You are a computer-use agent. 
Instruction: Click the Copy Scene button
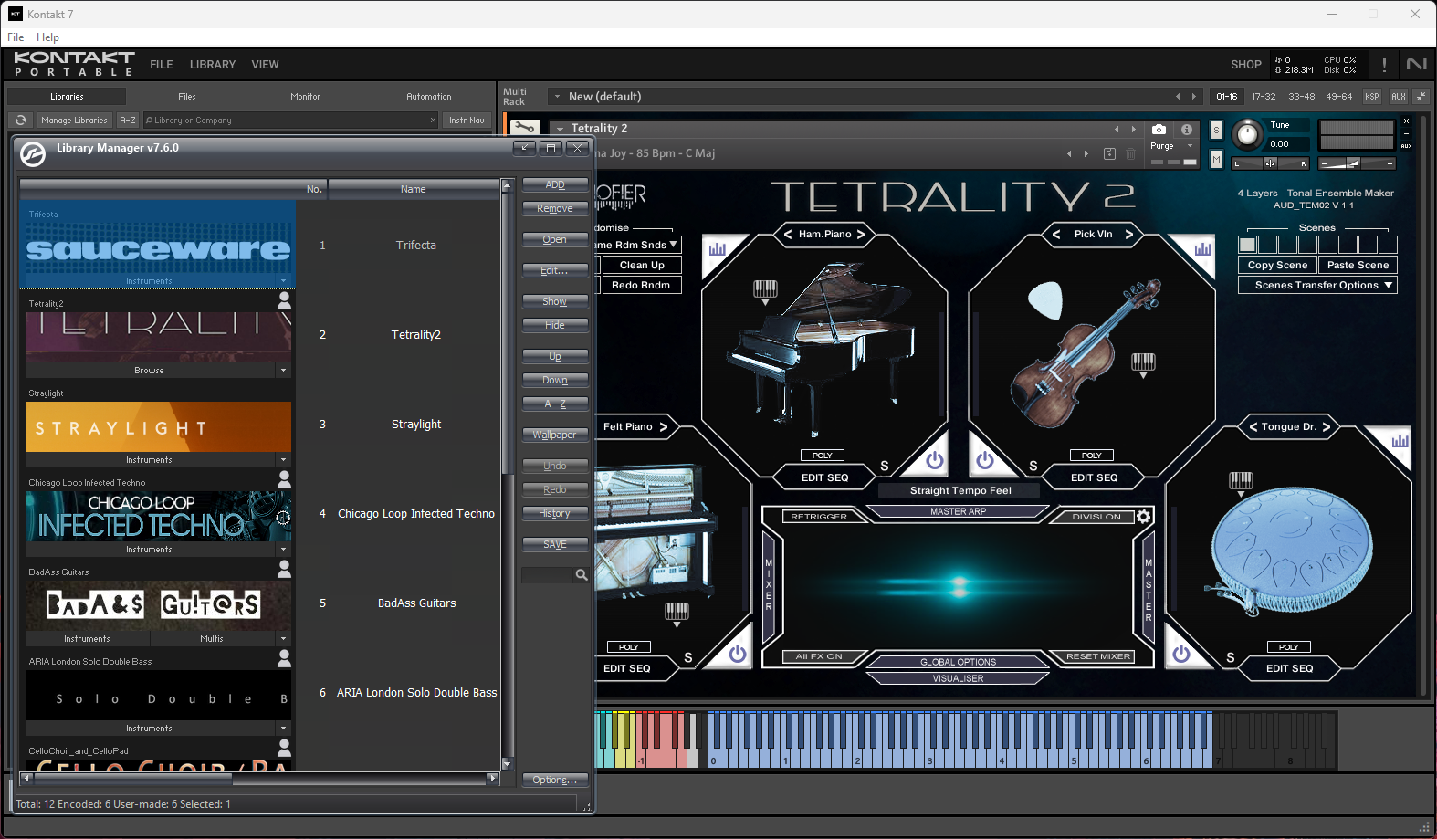coord(1278,265)
